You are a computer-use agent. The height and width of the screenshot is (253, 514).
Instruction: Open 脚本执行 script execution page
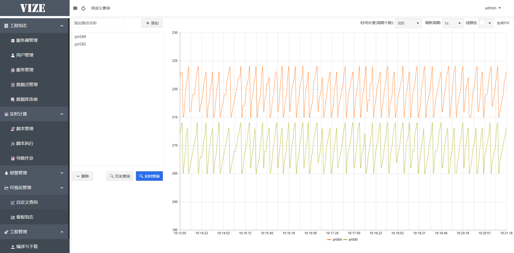(x=25, y=144)
